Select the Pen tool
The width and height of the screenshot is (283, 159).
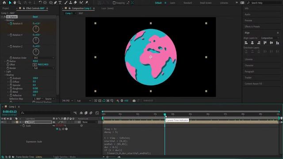pyautogui.click(x=55, y=3)
